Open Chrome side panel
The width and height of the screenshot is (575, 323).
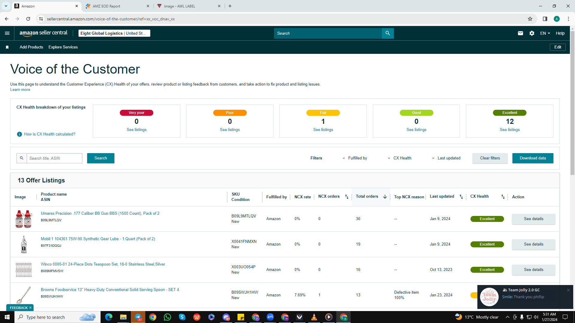(x=545, y=19)
